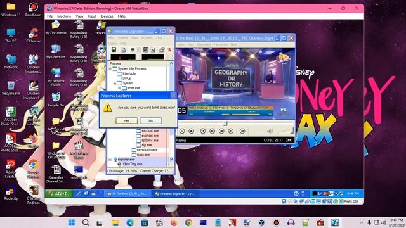Click No in the kill process dialog
406x228 pixels.
(151, 121)
